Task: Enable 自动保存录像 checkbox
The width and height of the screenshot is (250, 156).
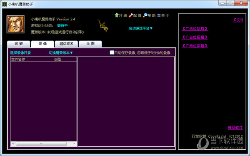Action: click(x=112, y=52)
